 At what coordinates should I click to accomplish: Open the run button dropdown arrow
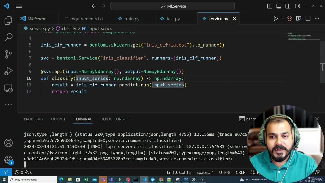(281, 19)
